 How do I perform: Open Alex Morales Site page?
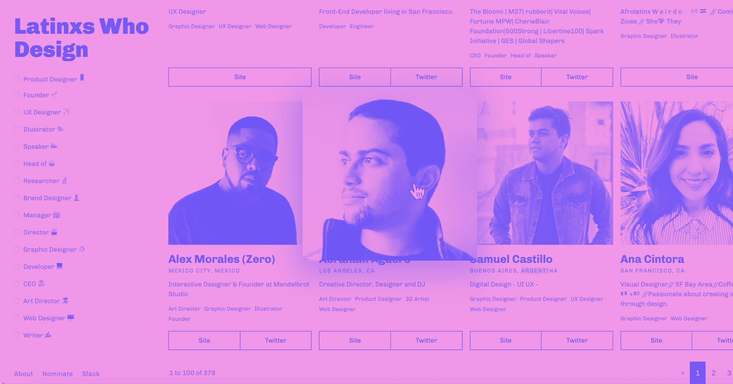(x=204, y=340)
